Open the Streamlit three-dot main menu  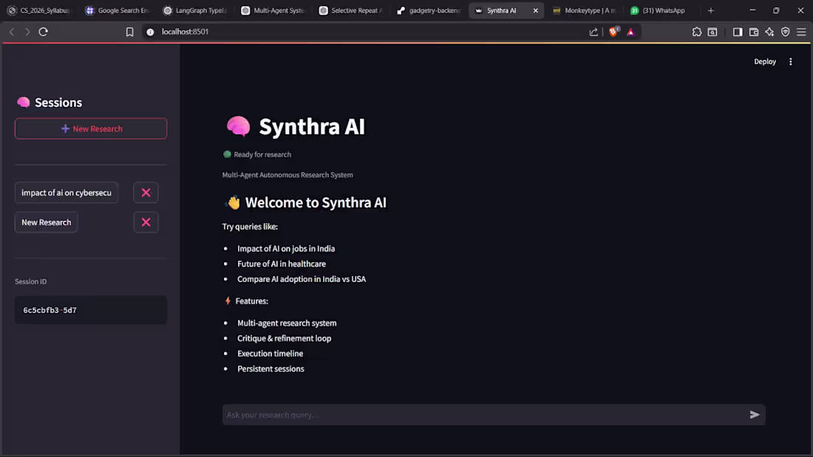pyautogui.click(x=791, y=62)
